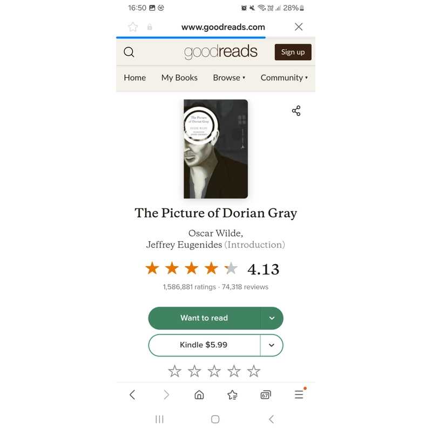This screenshot has height=432, width=432.
Task: Rate the book five stars
Action: click(x=254, y=371)
